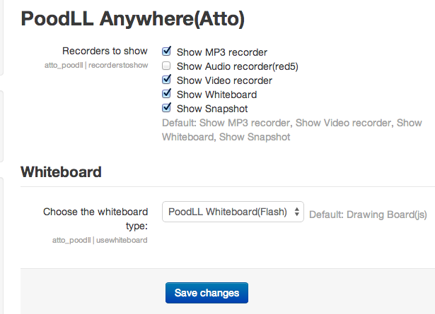Click the 'Show Audio recorder(red5)' label text
Image resolution: width=435 pixels, height=314 pixels.
(238, 66)
